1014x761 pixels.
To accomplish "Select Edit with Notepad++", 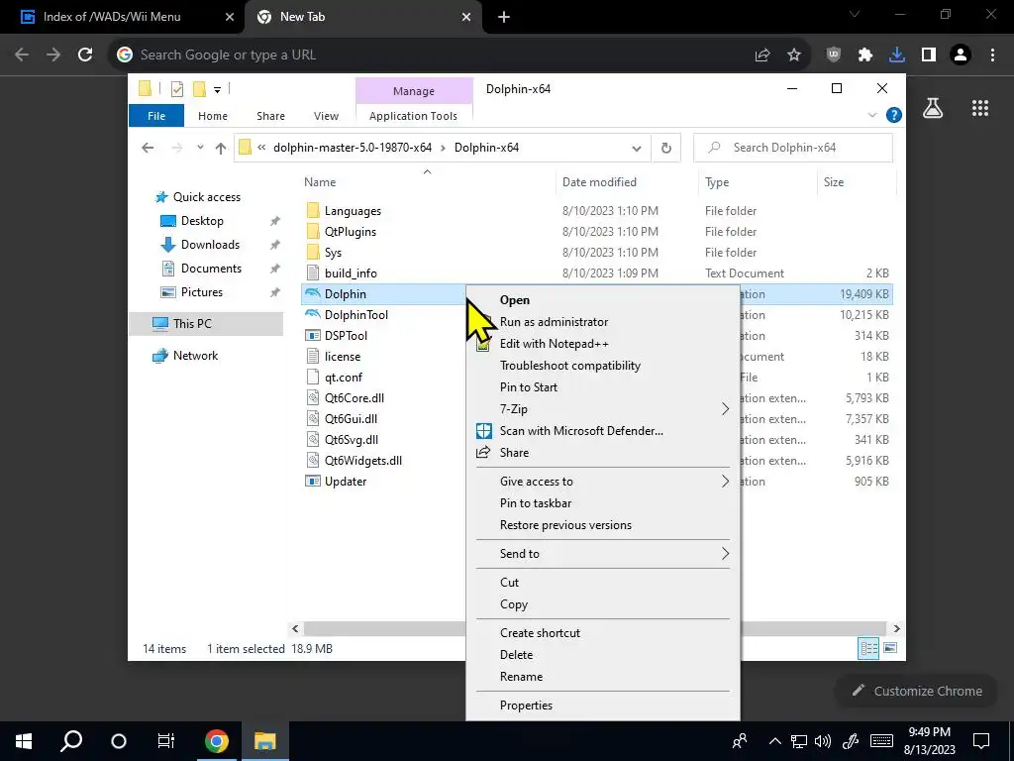I will 555,344.
